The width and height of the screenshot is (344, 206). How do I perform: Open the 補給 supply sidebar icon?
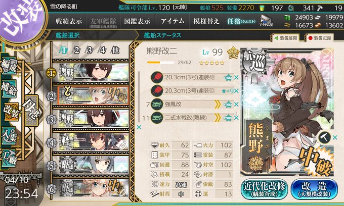tap(9, 89)
